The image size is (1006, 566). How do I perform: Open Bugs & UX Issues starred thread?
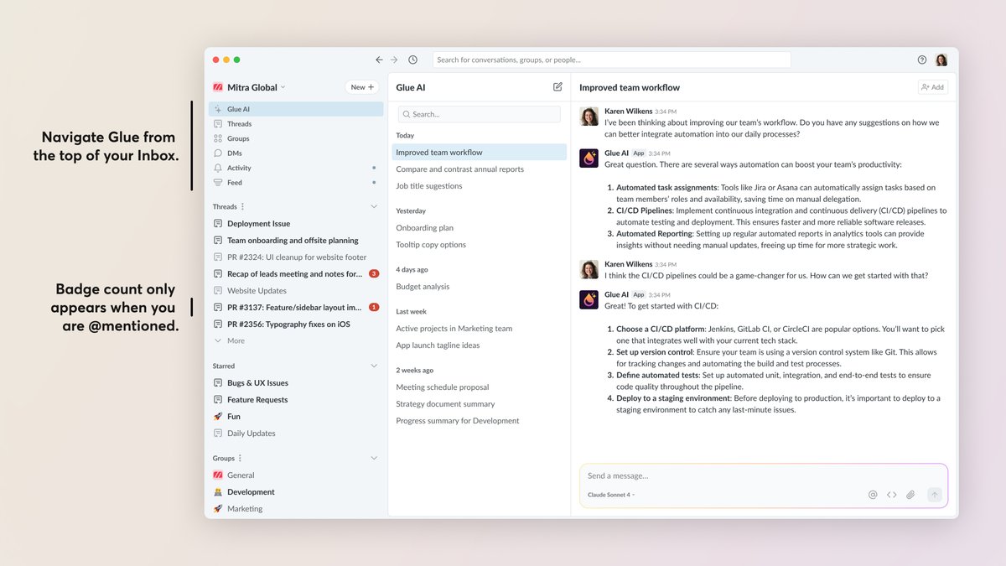[x=296, y=383]
